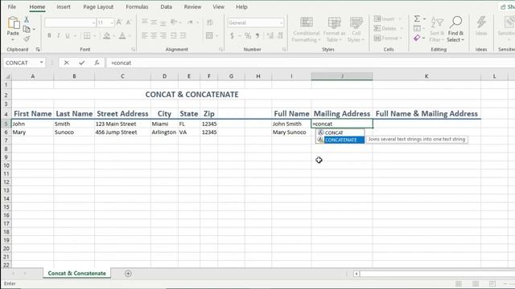Open Find & Select menu
Viewport: 515px width, 289px height.
[x=455, y=29]
